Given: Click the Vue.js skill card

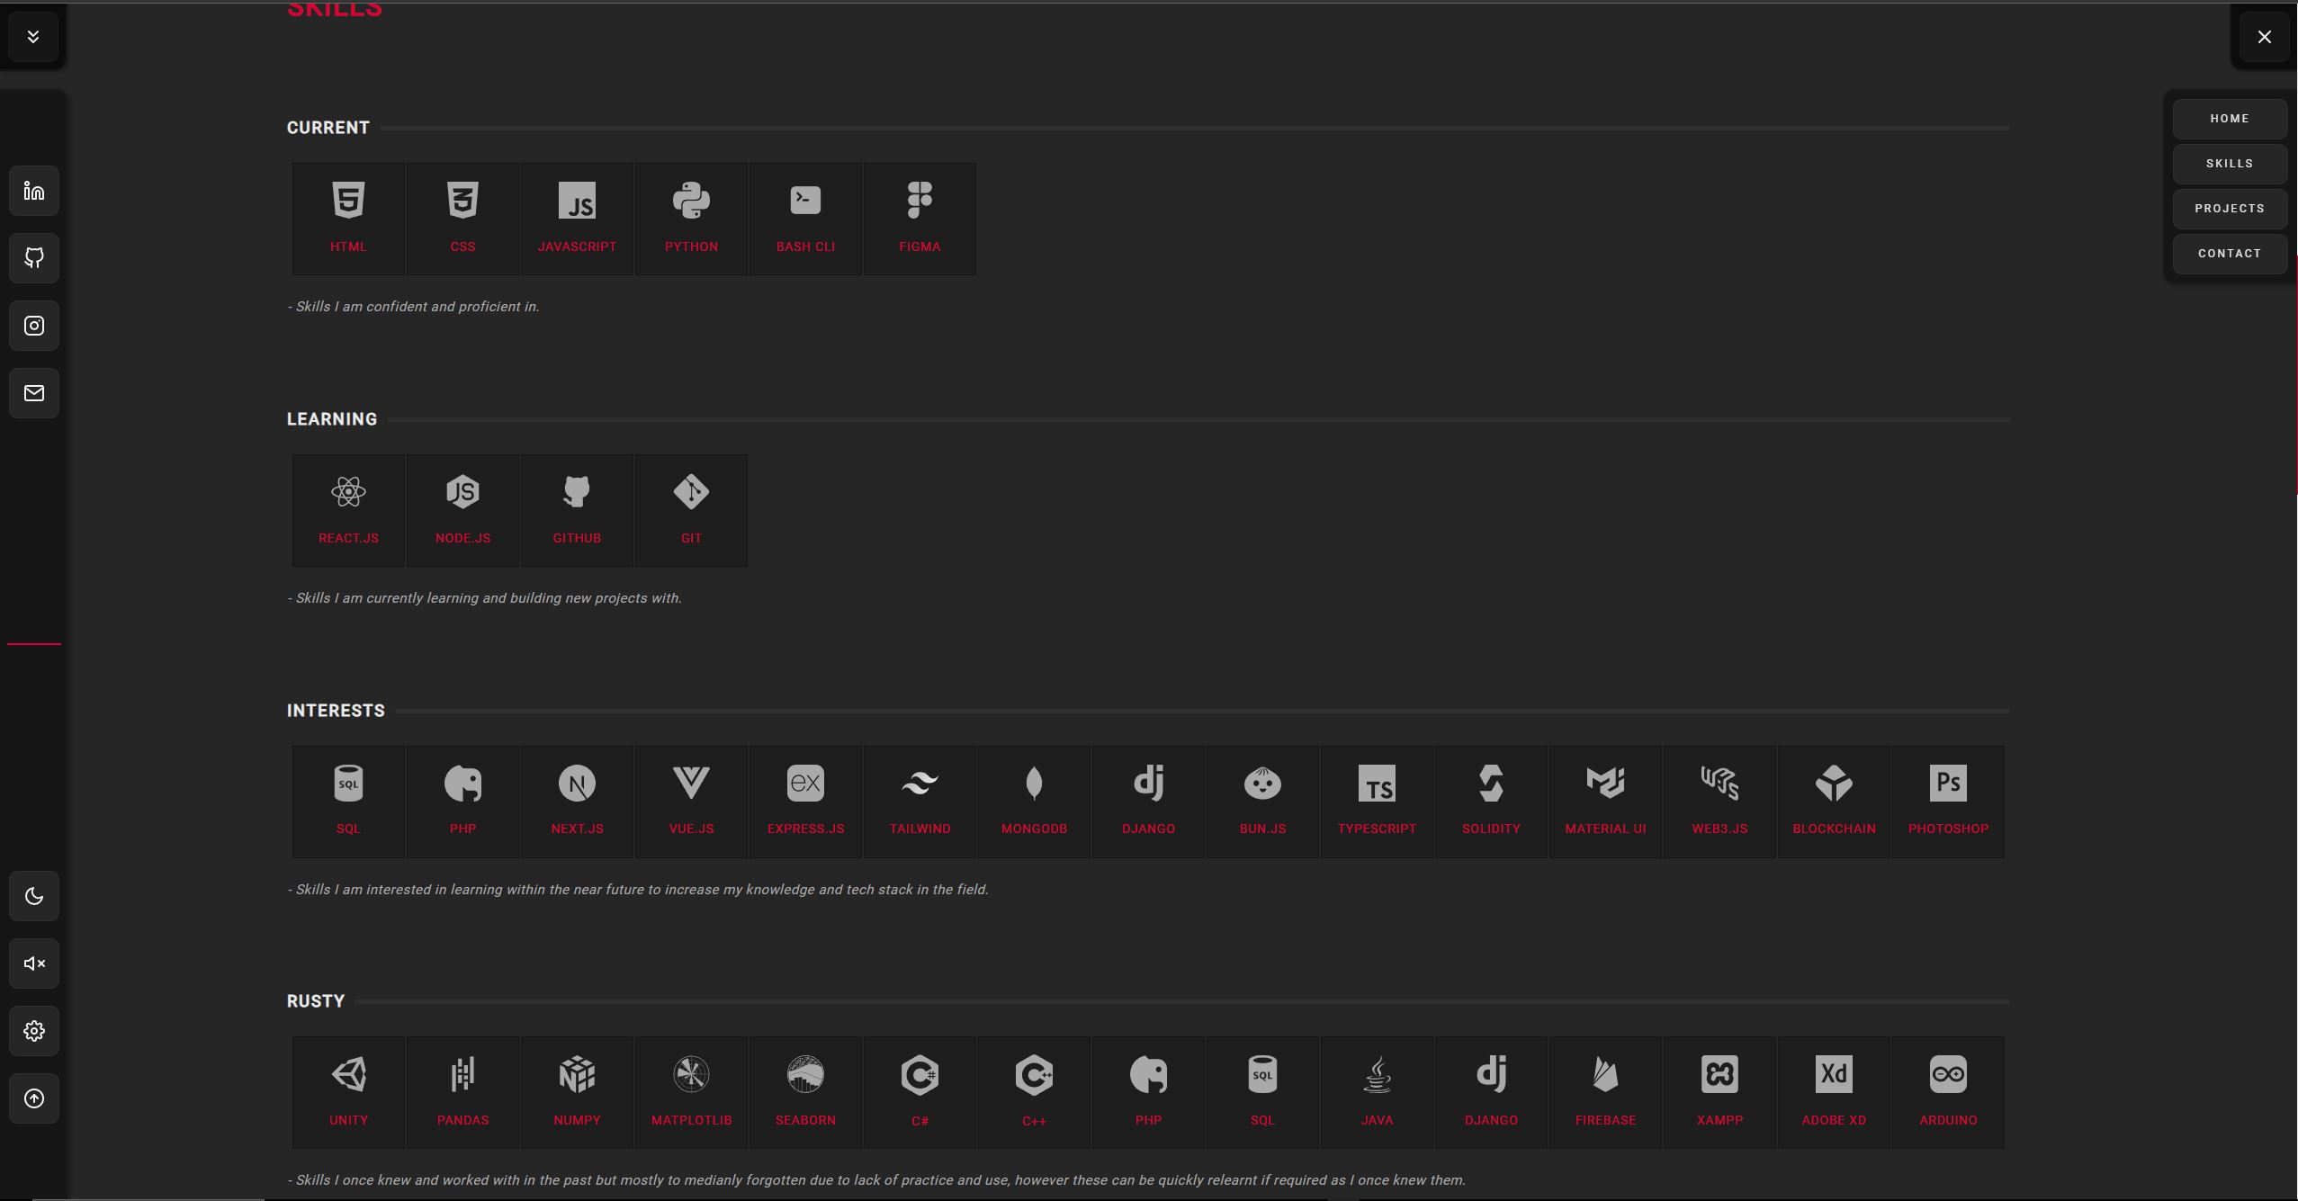Looking at the screenshot, I should point(691,802).
